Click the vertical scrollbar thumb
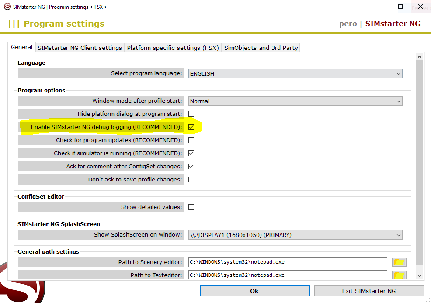Screen dimensions: 431x303 419,163
